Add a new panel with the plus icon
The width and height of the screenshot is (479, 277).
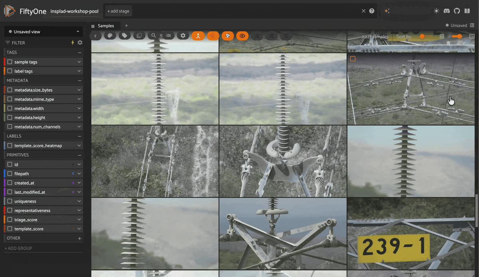tap(126, 26)
